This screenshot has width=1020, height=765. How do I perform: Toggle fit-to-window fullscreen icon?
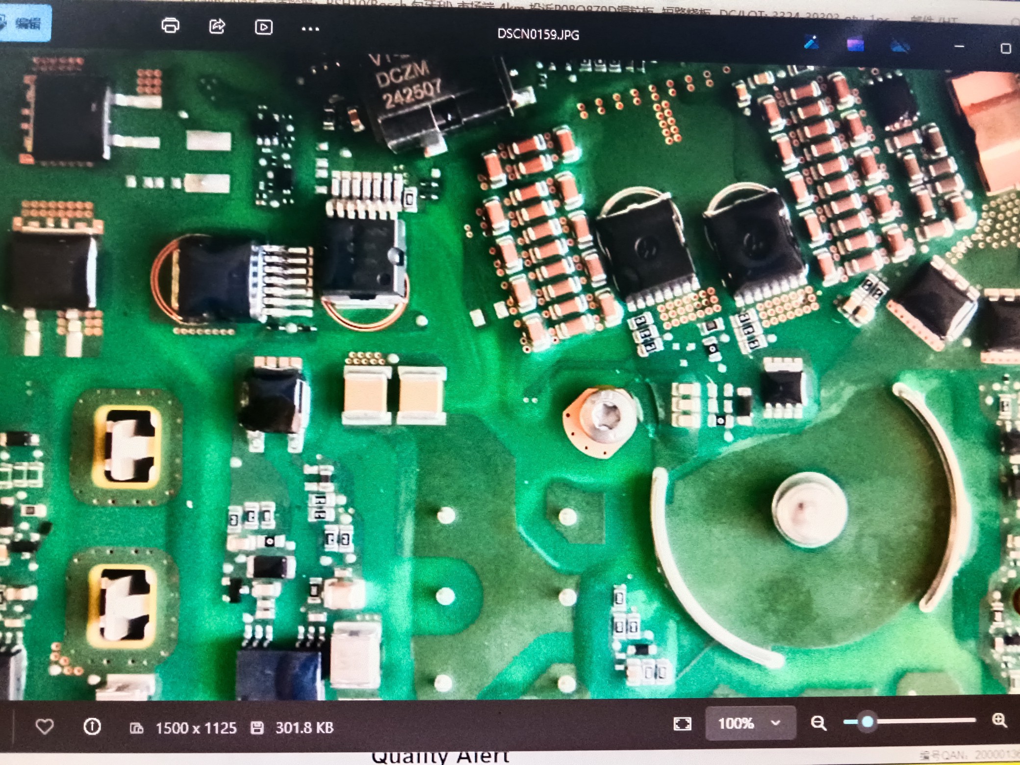click(x=683, y=724)
